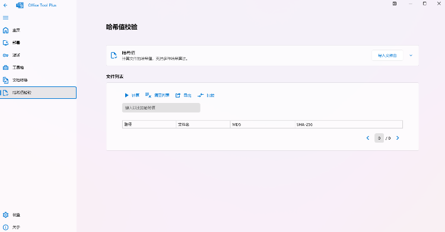This screenshot has width=445, height=232.
Task: Minimize the Office Tool Plus window
Action: 411,4
